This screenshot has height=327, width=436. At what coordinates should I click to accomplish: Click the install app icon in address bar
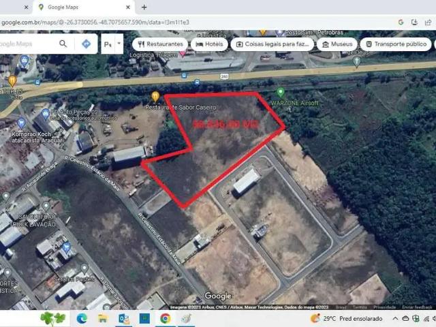[414, 22]
